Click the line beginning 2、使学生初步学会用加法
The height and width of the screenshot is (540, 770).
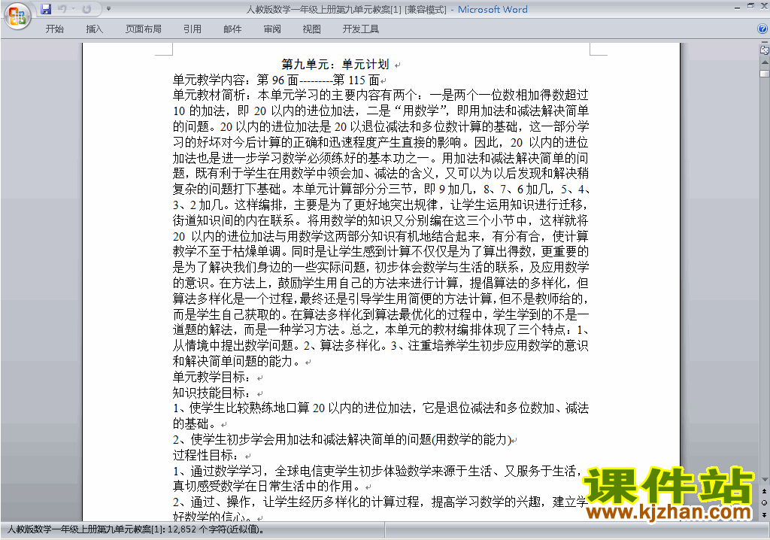(x=342, y=440)
